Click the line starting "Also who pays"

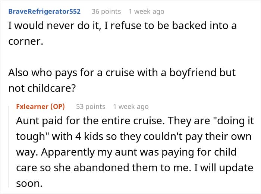tap(122, 73)
